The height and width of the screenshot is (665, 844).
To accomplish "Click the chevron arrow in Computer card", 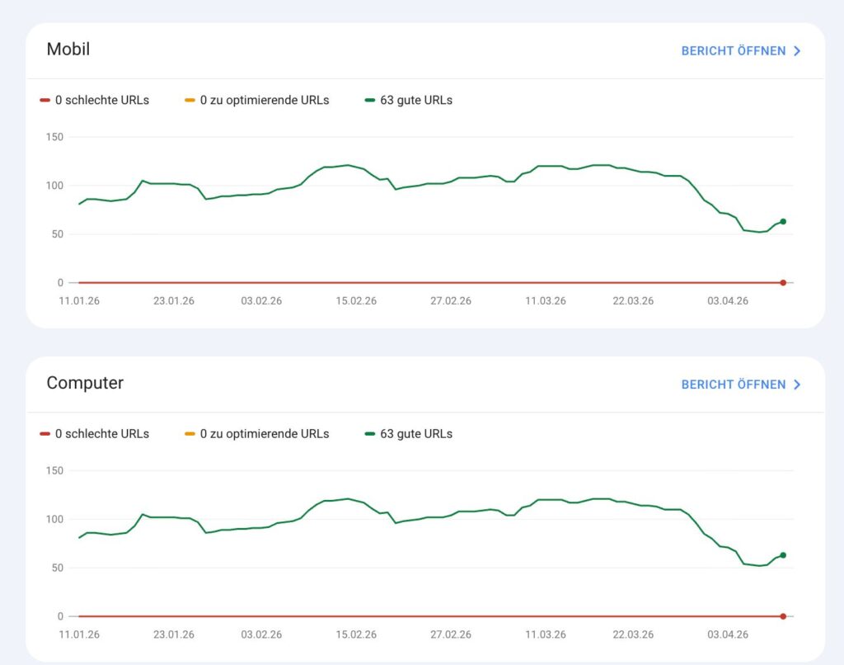I will click(x=797, y=384).
